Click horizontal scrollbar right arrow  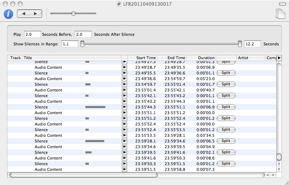(273, 175)
